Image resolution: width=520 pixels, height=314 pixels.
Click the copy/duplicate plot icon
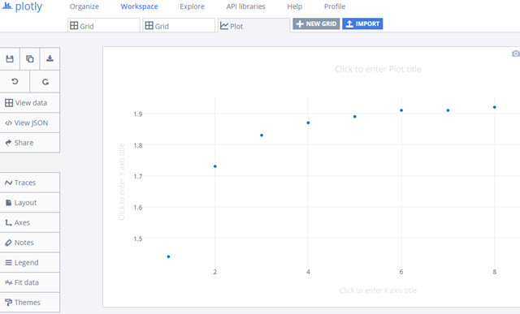30,58
